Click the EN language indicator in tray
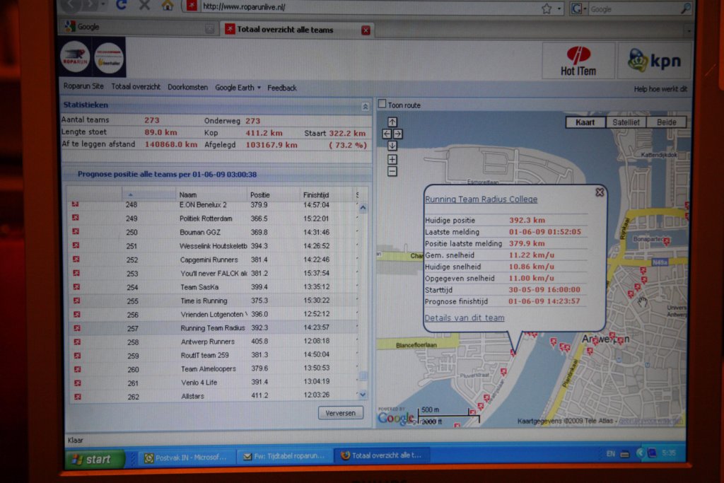Screen dimensions: 724x483 point(610,454)
